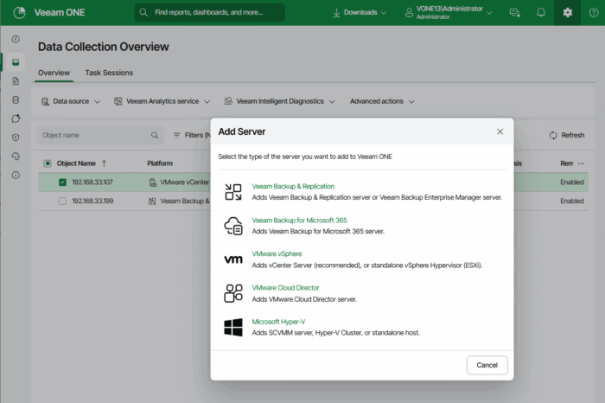This screenshot has height=403, width=605.
Task: Open the chat feedback icon in header
Action: click(x=515, y=13)
